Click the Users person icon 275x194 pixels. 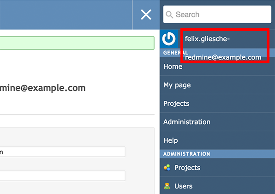click(x=167, y=186)
